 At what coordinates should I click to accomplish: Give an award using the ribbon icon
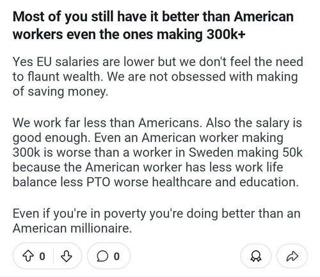pos(256,256)
